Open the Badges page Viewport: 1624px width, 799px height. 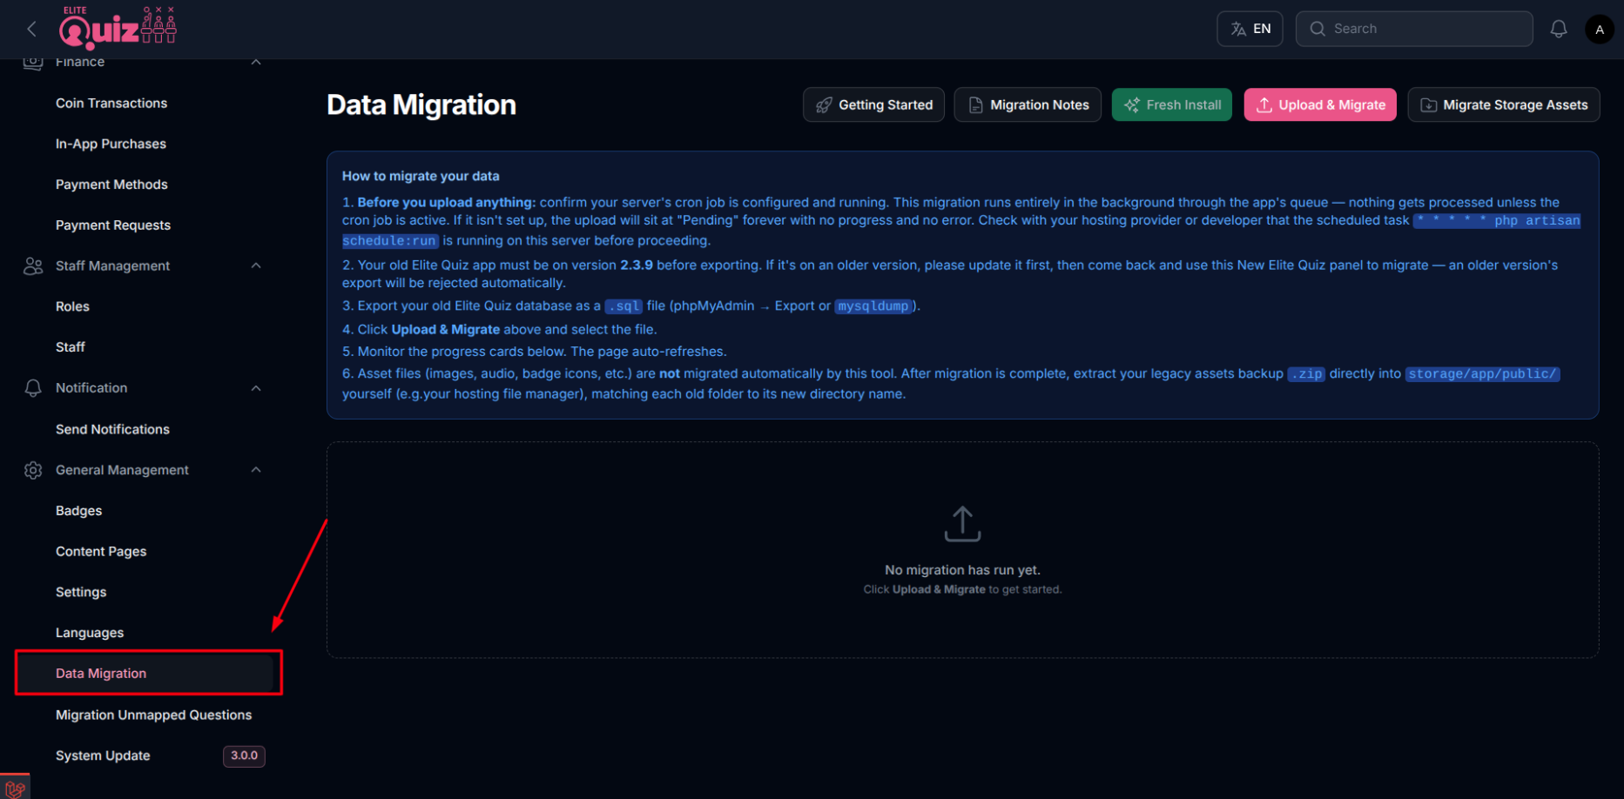[78, 511]
